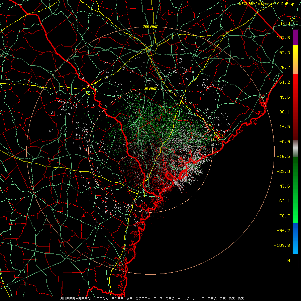Viewport: 301px width, 301px height.
Task: Select the -0.9 legend value
Action: point(285,142)
